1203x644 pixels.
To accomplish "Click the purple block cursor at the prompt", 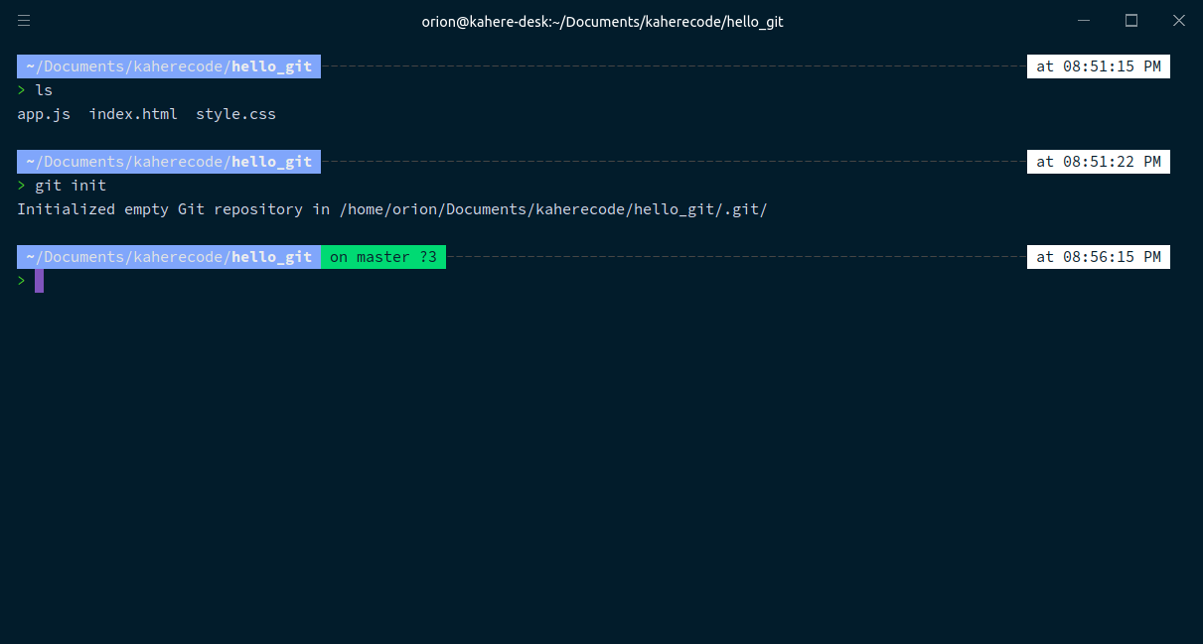I will [x=40, y=281].
